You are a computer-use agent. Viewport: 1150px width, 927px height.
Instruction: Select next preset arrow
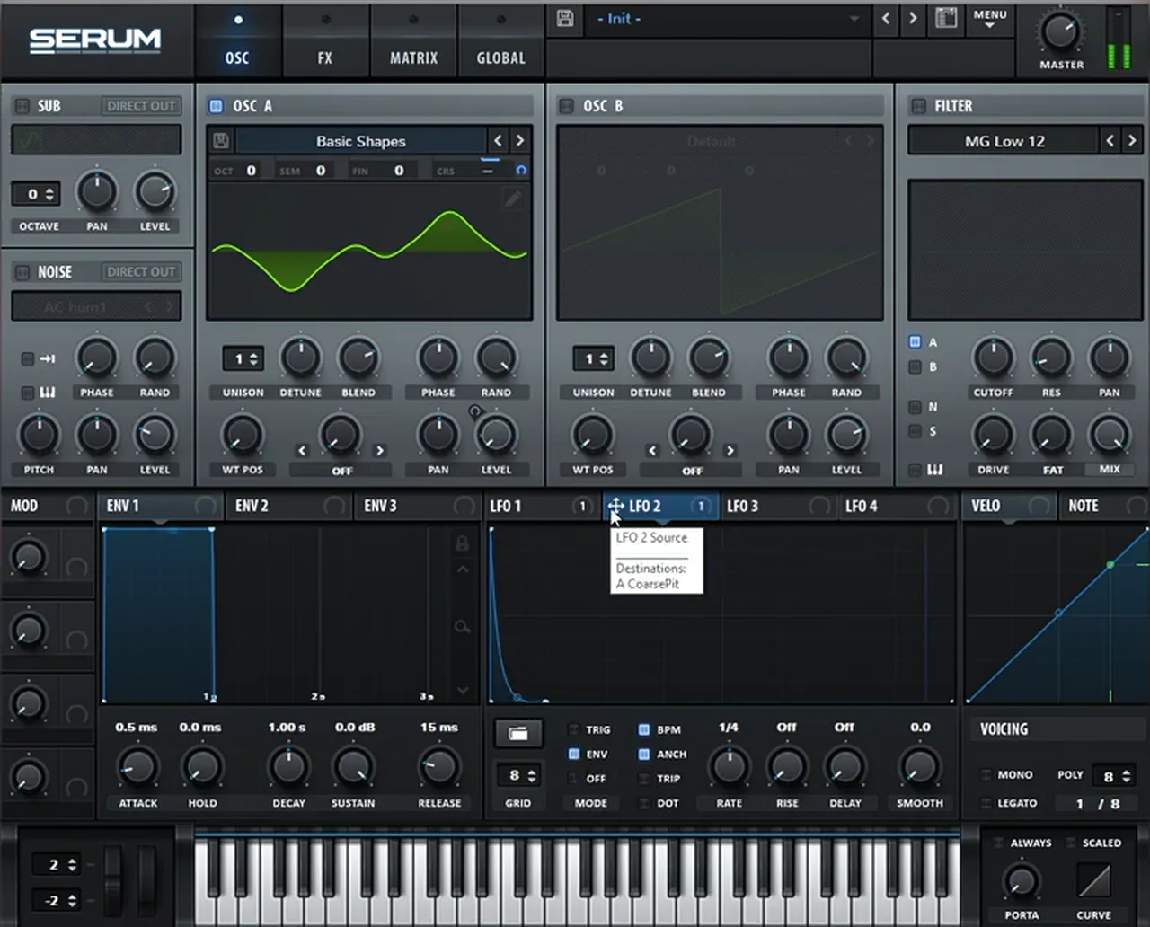pyautogui.click(x=913, y=19)
